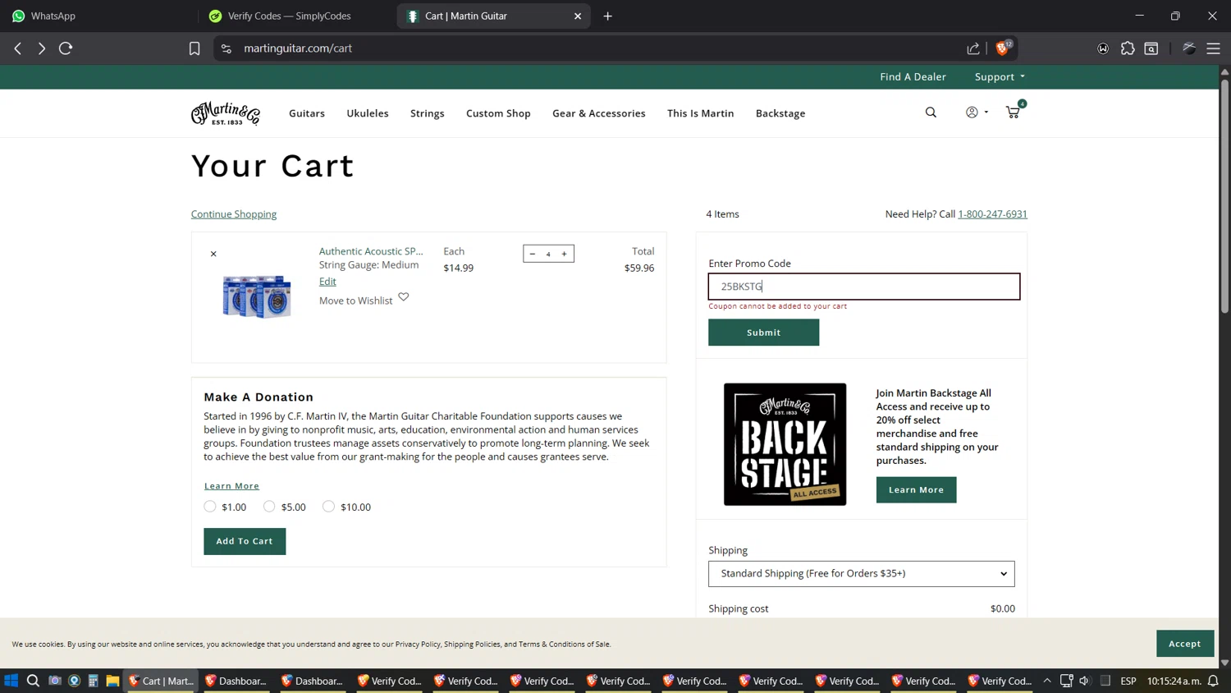Open the Strings menu
Viewport: 1231px width, 693px height.
point(428,113)
